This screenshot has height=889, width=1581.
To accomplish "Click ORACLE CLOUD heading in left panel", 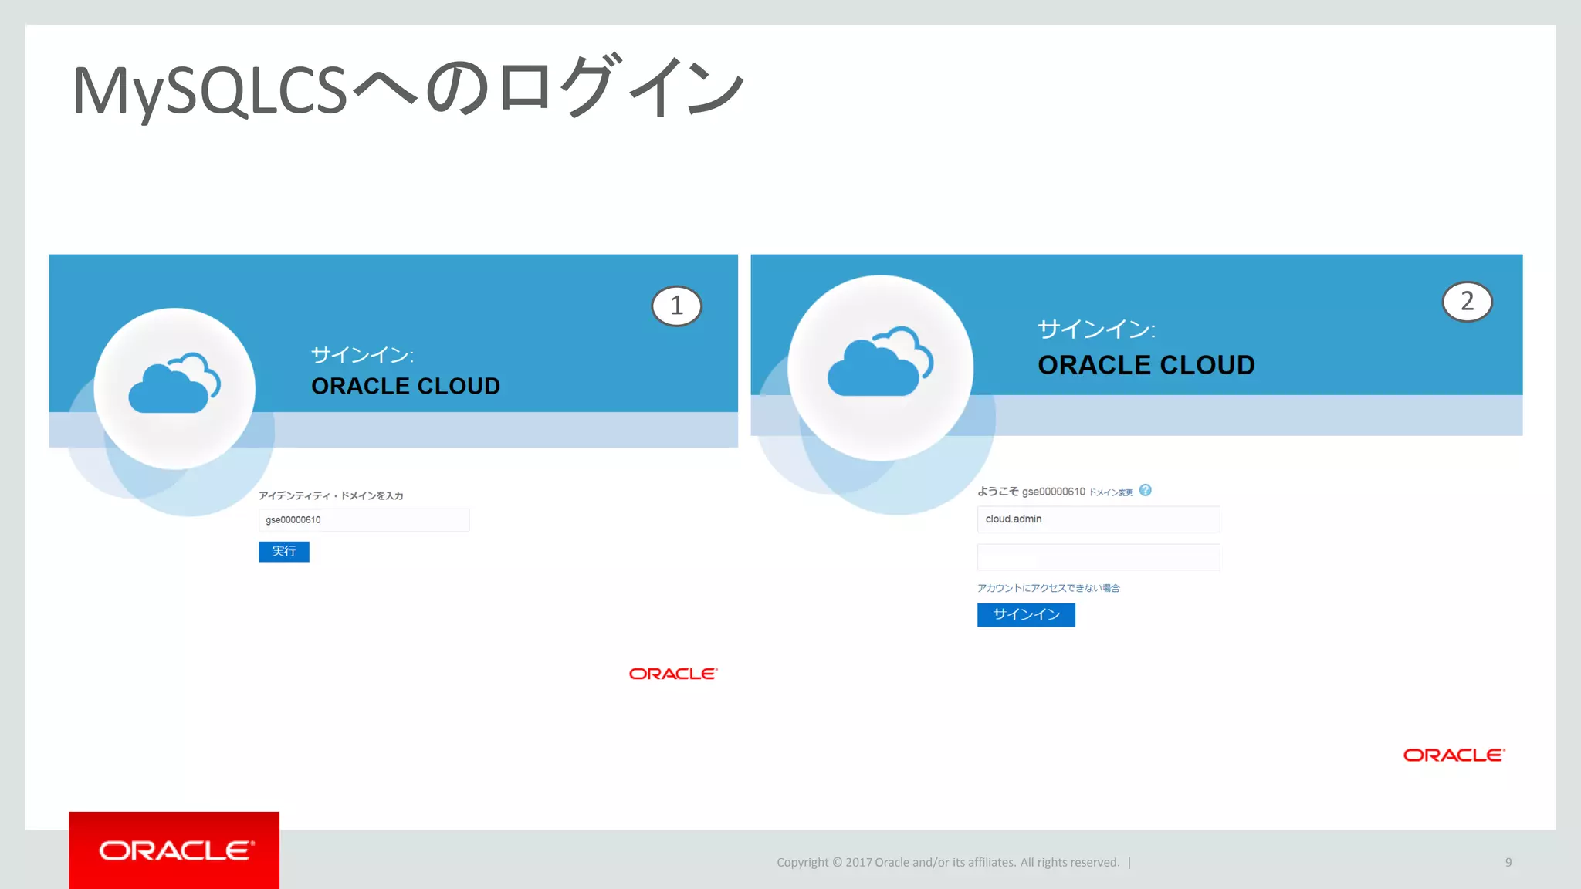I will coord(405,386).
